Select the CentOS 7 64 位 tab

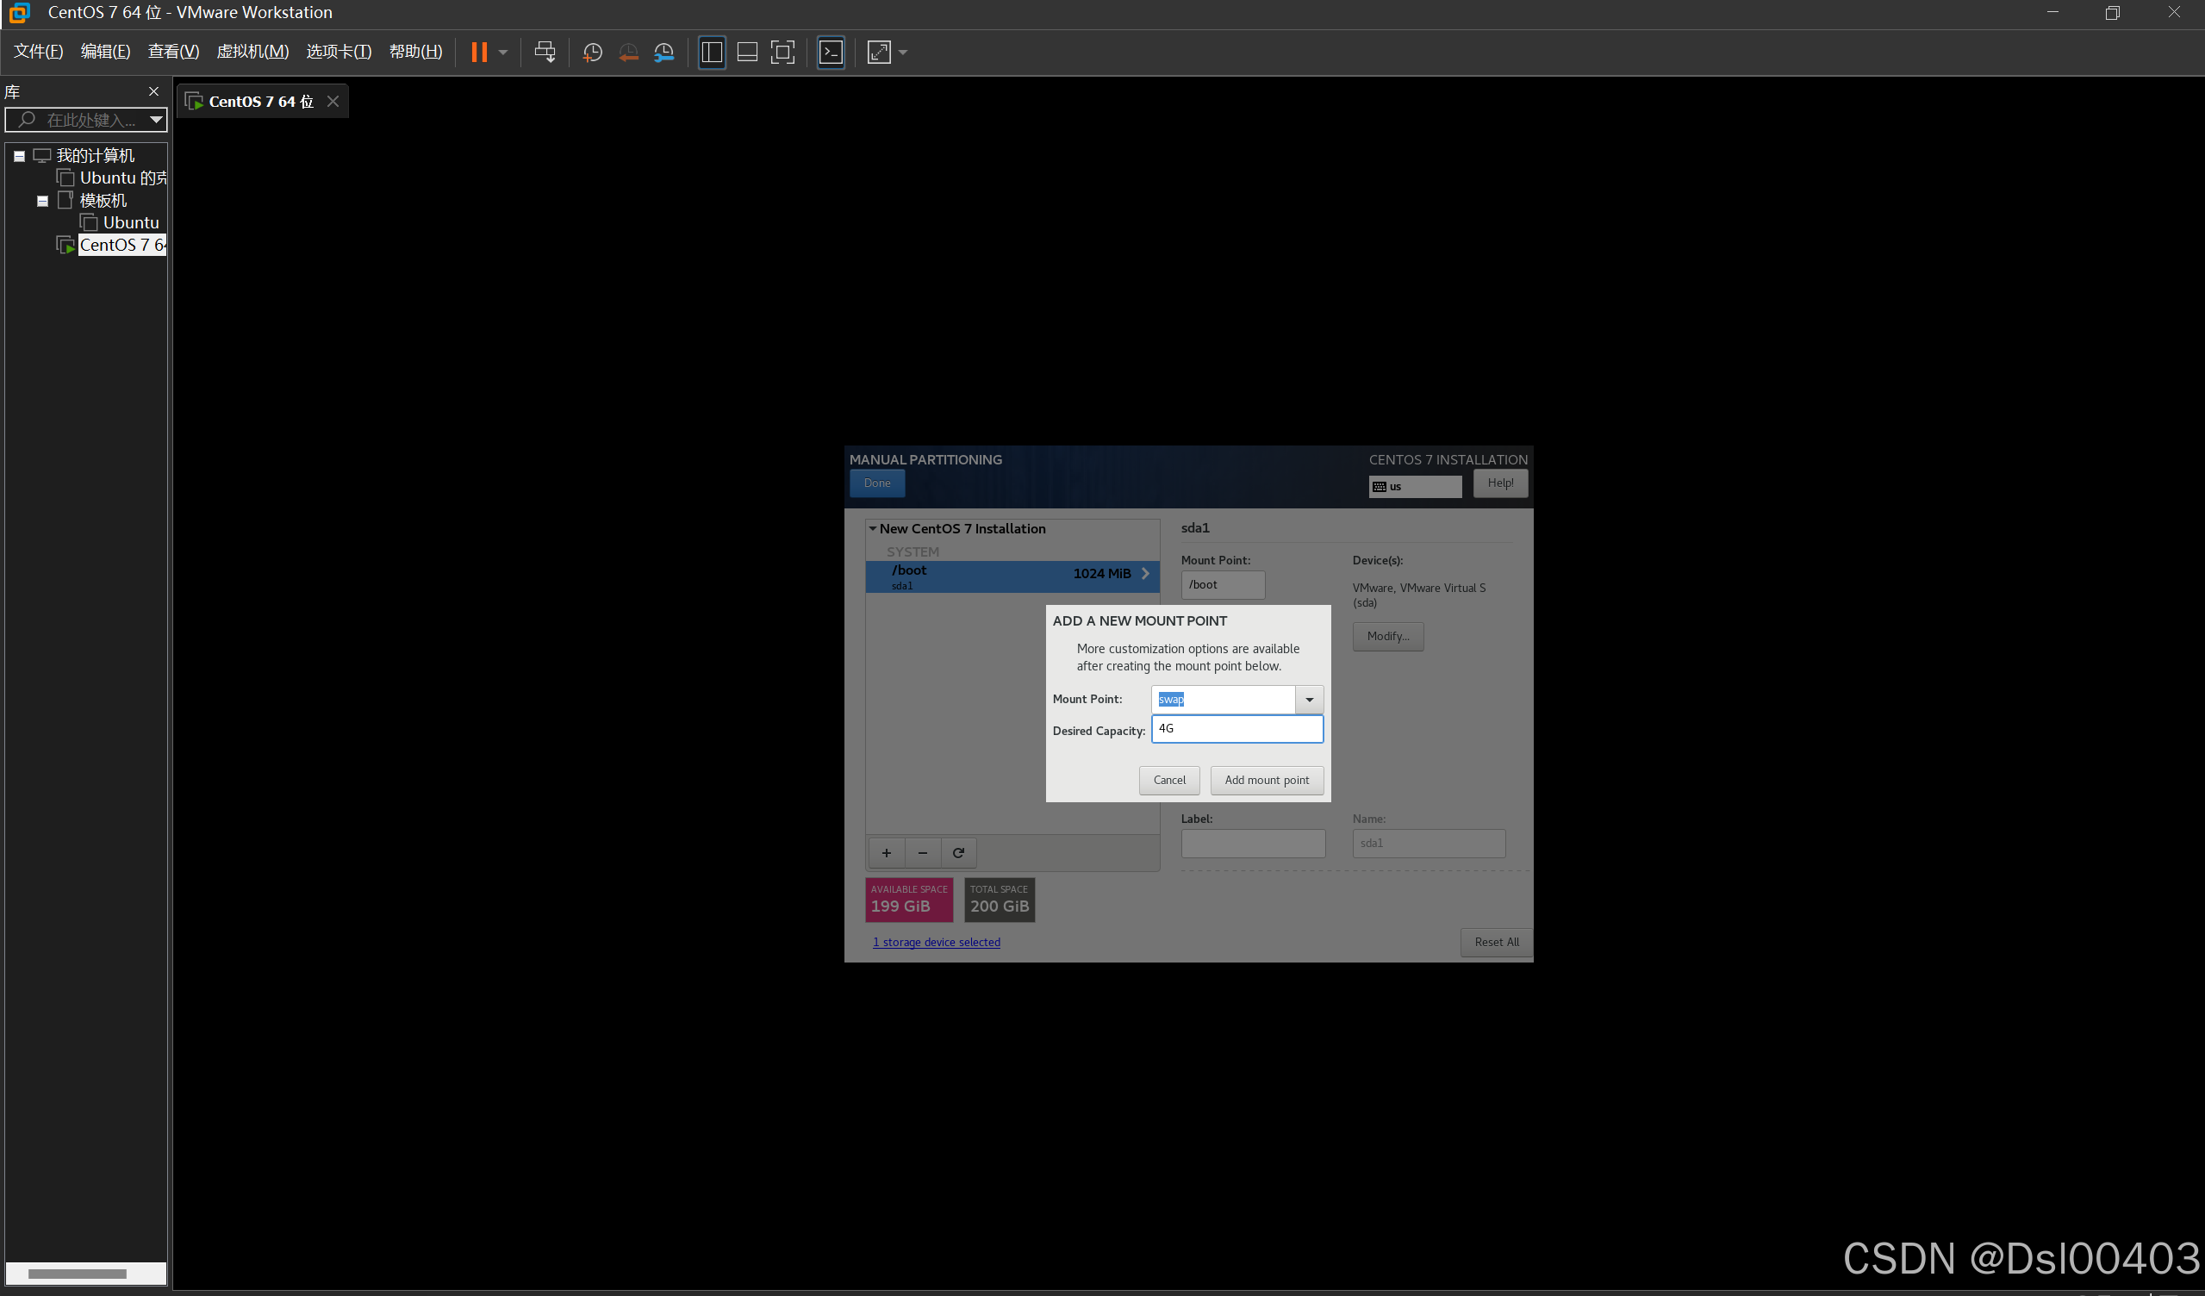[261, 102]
